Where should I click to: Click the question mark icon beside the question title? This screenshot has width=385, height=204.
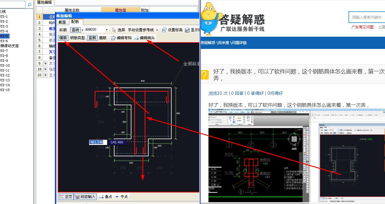click(x=204, y=75)
